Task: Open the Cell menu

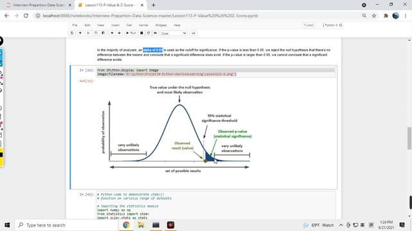Action: [129, 25]
